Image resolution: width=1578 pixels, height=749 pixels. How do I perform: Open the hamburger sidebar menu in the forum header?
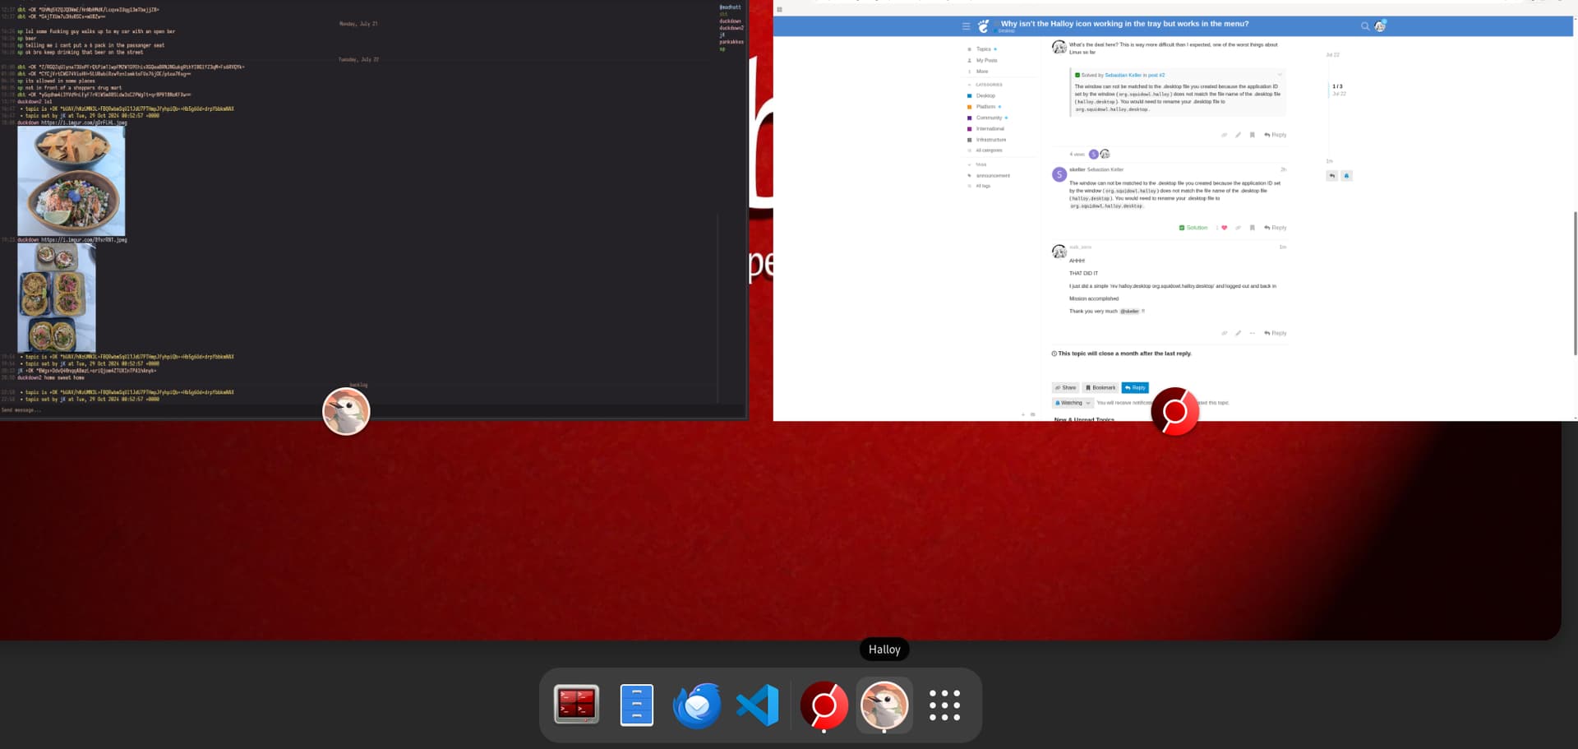coord(966,26)
